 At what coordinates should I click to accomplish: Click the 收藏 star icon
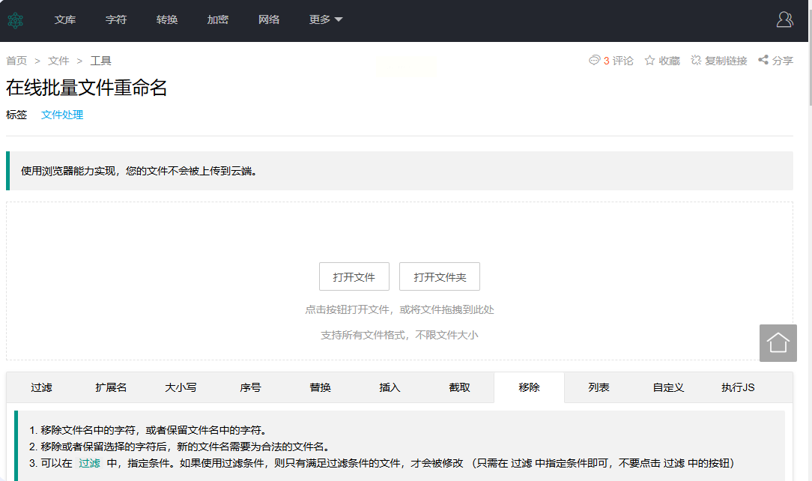tap(649, 61)
